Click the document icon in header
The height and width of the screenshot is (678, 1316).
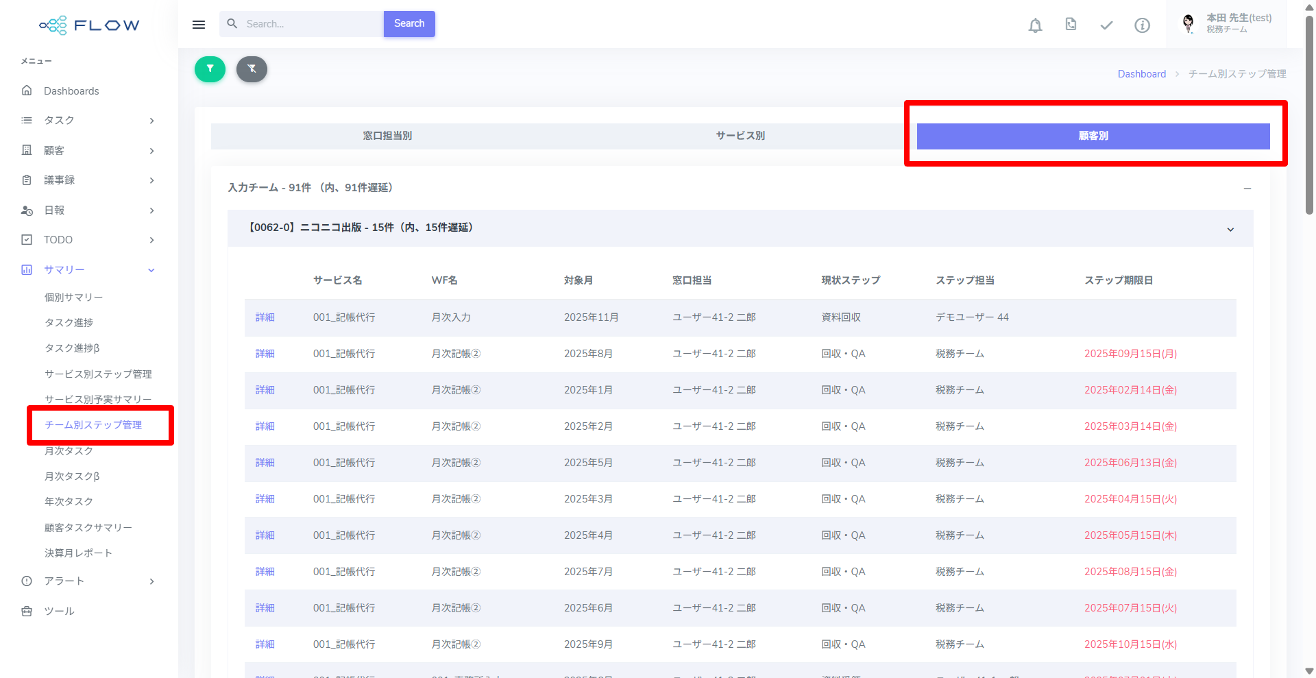point(1071,25)
